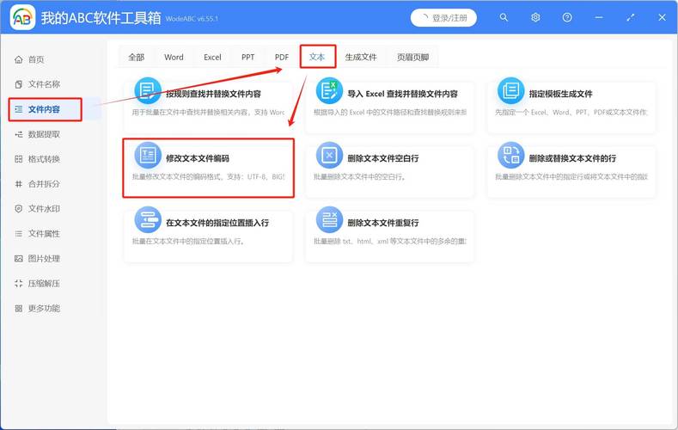Click 修改文本文件编码 card icon
The image size is (678, 430).
[x=148, y=156]
